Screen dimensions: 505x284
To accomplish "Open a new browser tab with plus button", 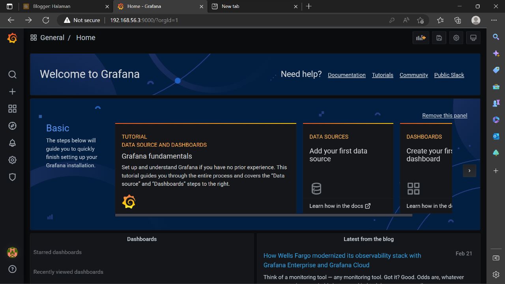I will [309, 6].
